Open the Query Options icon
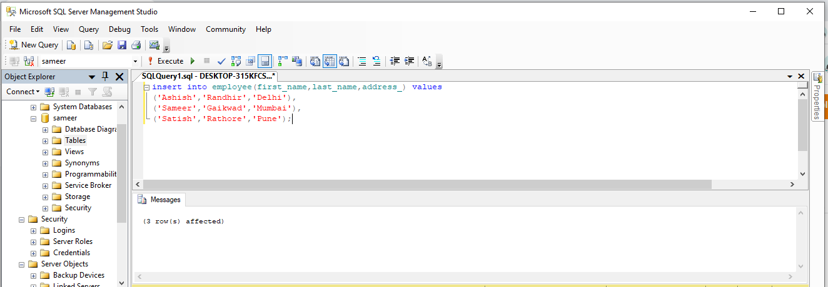 coord(250,61)
